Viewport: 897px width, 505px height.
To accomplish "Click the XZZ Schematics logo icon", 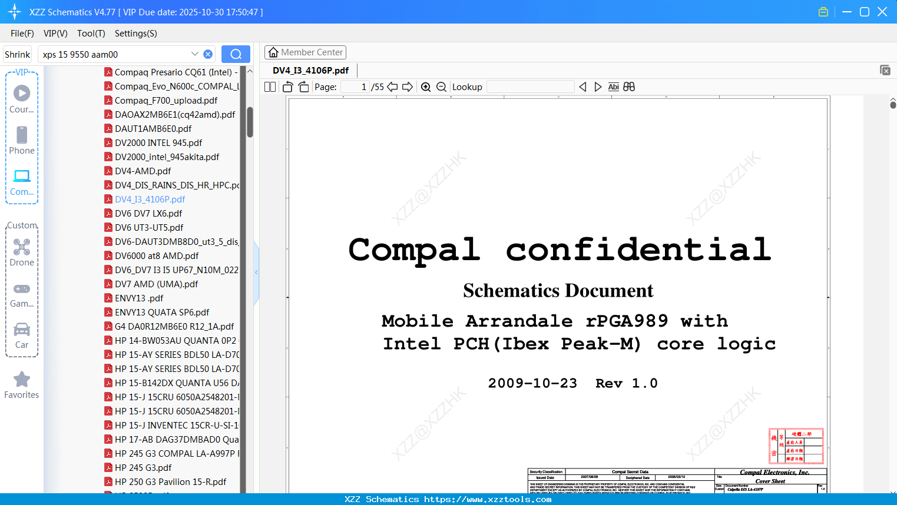I will tap(14, 12).
